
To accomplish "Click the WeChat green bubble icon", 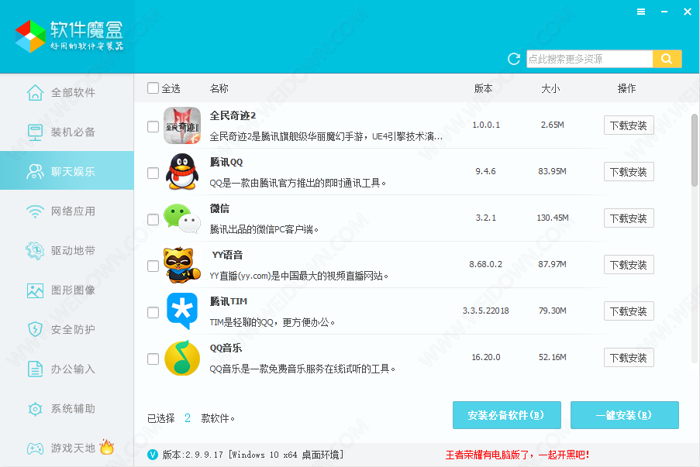I will coord(182,218).
